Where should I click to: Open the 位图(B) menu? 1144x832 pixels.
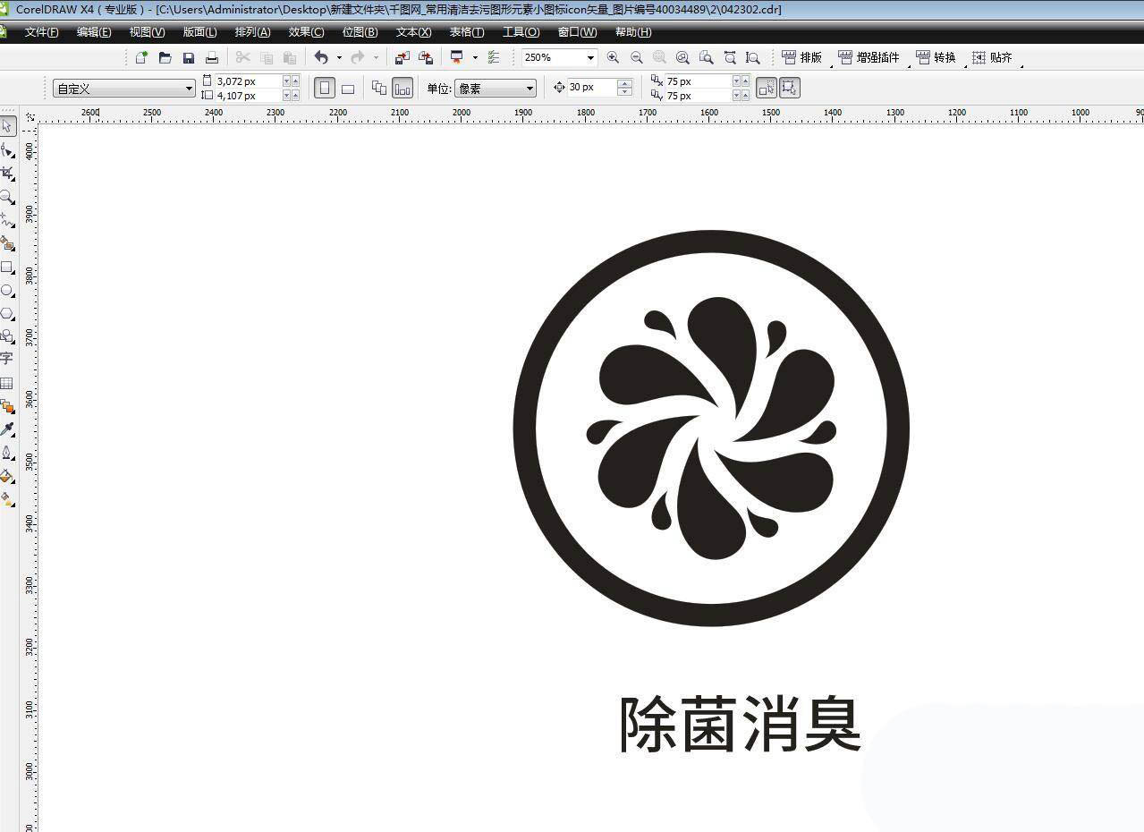point(360,32)
